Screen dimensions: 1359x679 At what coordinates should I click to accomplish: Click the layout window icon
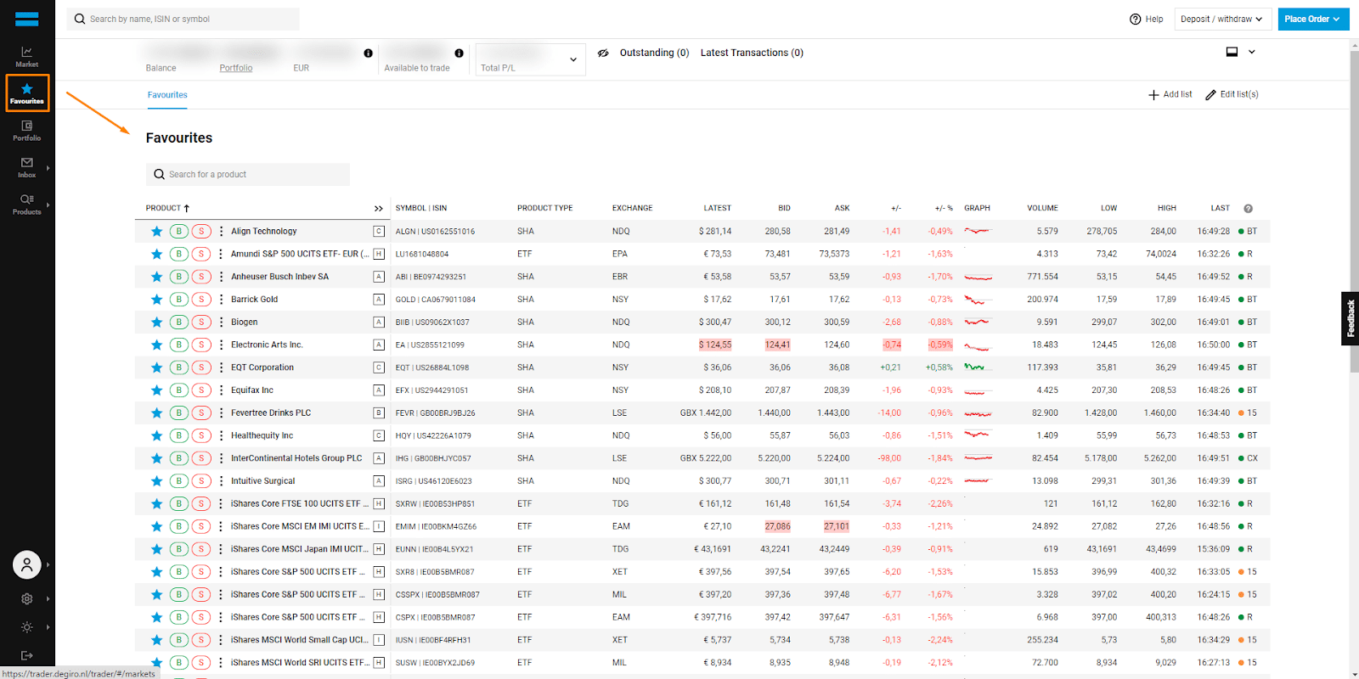pos(1232,52)
